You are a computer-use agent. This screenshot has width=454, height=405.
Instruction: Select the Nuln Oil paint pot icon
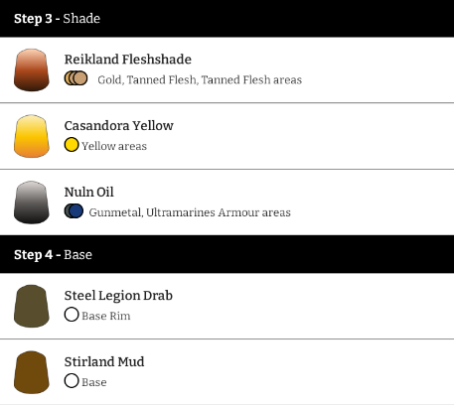pos(32,202)
